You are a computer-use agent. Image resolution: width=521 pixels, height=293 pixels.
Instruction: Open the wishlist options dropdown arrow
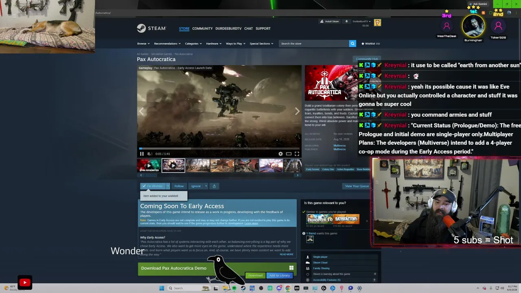tap(168, 186)
